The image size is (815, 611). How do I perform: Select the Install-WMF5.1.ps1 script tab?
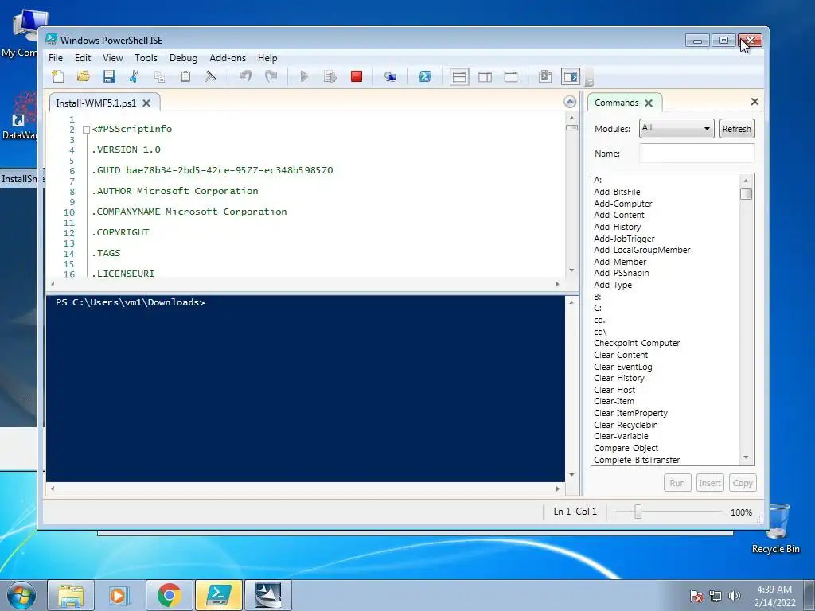[x=96, y=103]
